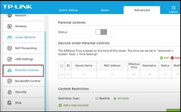Click Add a new keyword link
Image resolution: width=181 pixels, height=112 pixels.
click(76, 105)
